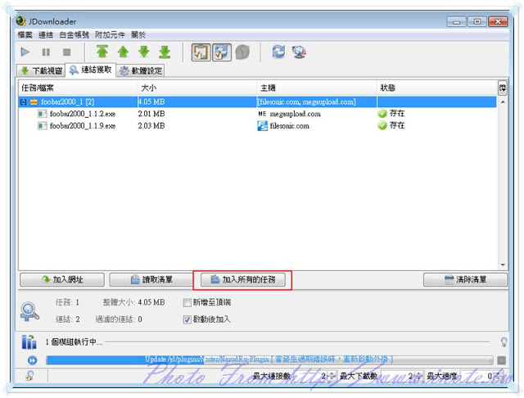Select file foobar2000_1.1.9.exe

(x=83, y=126)
